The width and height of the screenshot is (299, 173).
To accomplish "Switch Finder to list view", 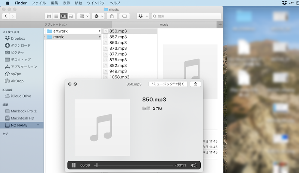I will [56, 16].
